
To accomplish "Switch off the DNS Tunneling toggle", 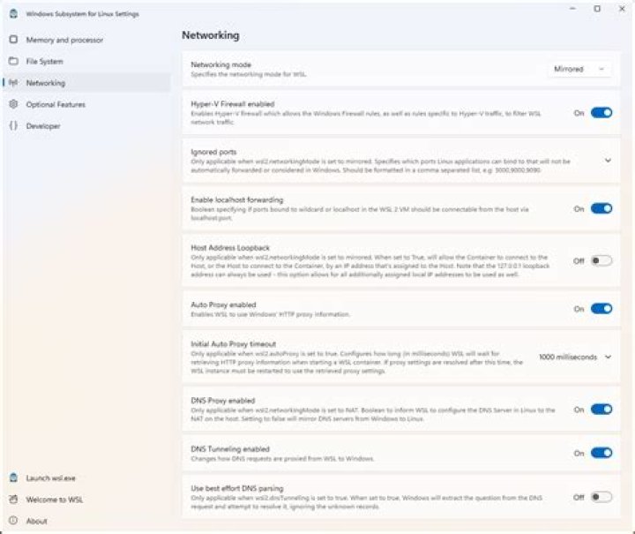I will pyautogui.click(x=601, y=453).
